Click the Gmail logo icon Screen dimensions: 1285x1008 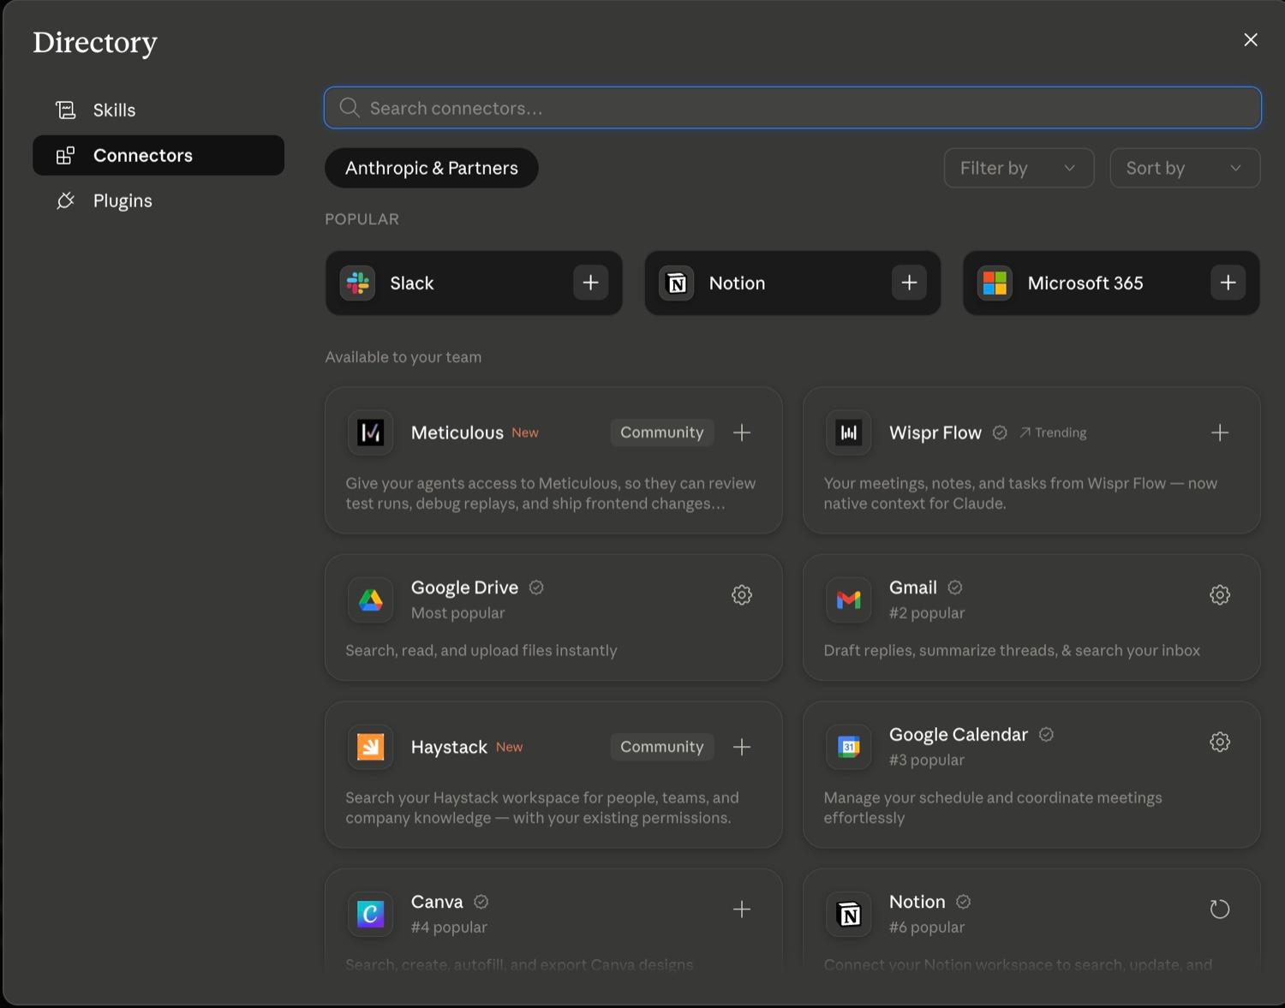click(848, 600)
